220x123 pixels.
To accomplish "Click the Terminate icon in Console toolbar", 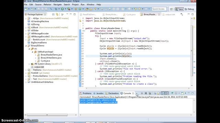I will [x=142, y=93].
